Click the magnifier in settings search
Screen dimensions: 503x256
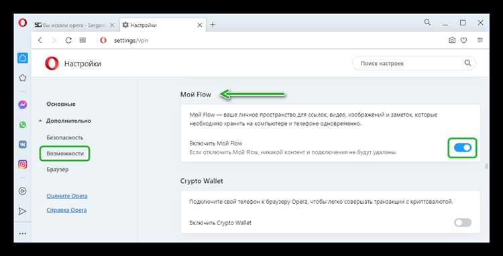(x=467, y=63)
